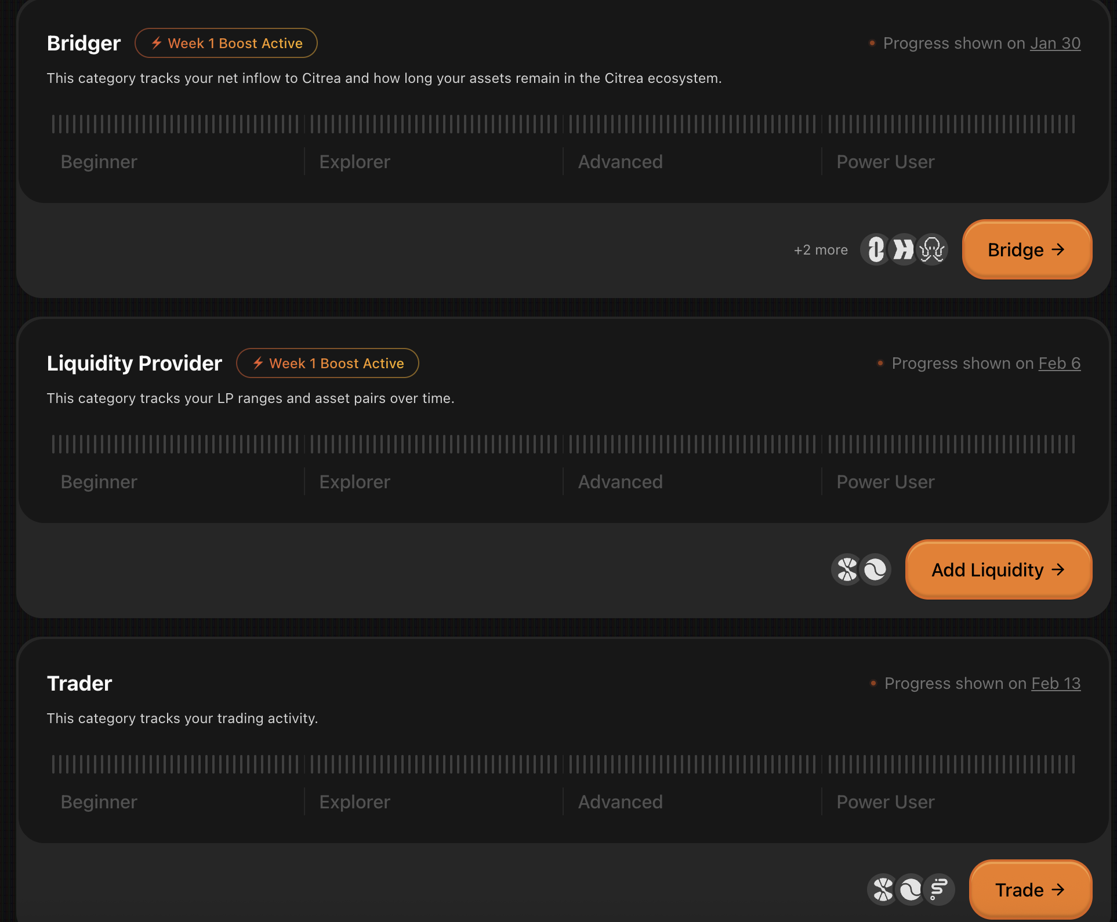The height and width of the screenshot is (922, 1117).
Task: Click the chain-link icon beside Bridge button
Action: click(875, 250)
